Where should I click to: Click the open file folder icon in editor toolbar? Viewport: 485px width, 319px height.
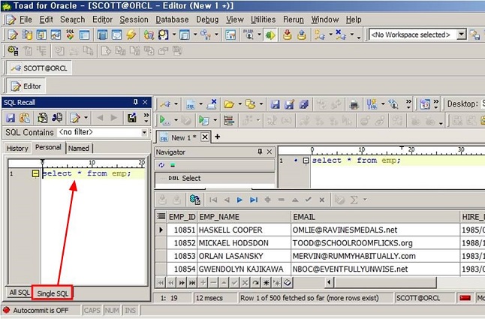[228, 104]
